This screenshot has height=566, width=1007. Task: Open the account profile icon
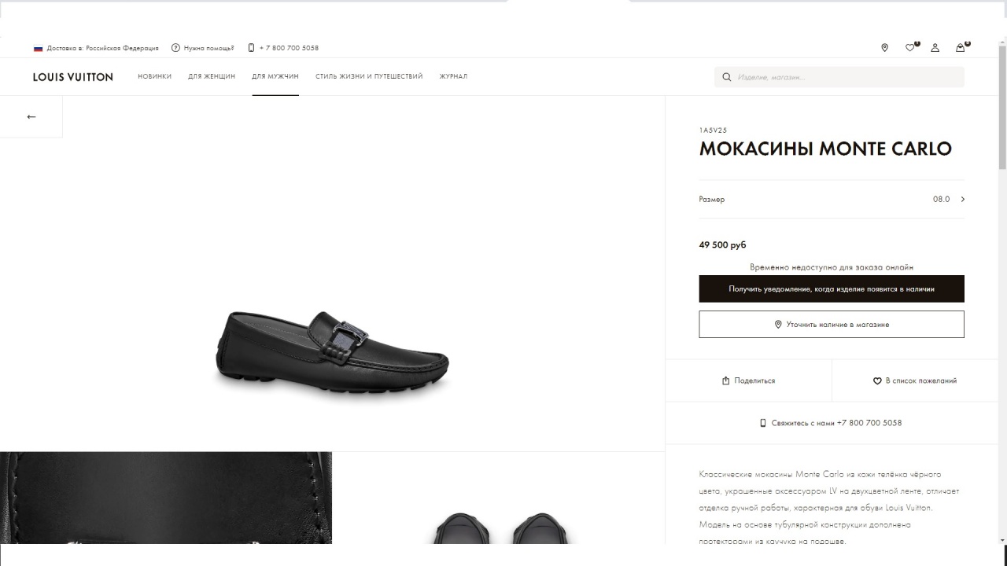(x=935, y=48)
